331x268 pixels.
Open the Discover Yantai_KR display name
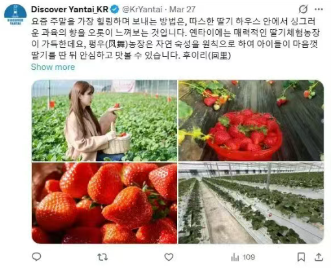[x=69, y=9]
